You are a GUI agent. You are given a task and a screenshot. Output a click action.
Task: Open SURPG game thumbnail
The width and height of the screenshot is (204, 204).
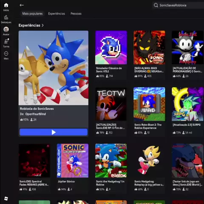(x=188, y=104)
